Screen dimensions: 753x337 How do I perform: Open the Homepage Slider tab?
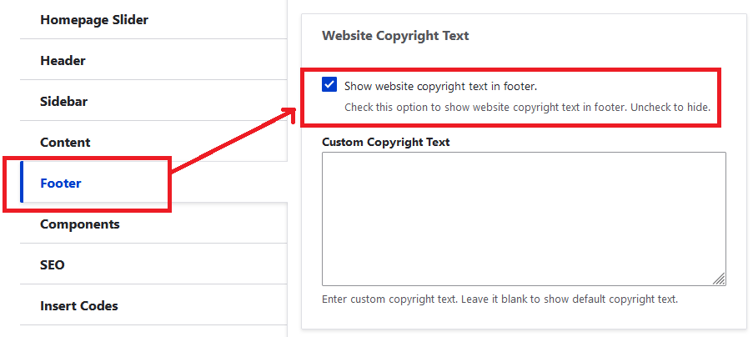click(x=94, y=19)
